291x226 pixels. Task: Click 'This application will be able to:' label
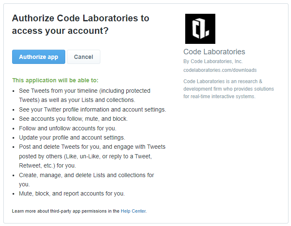pos(55,80)
